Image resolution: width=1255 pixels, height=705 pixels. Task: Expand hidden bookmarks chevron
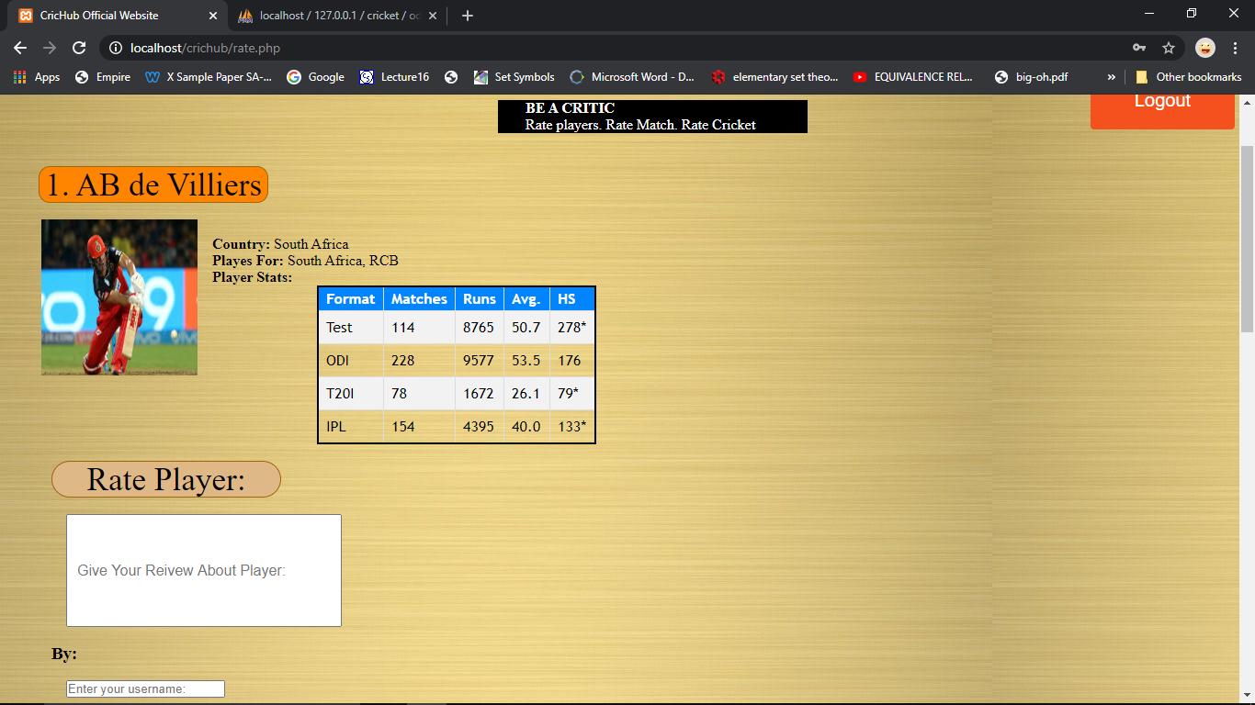click(x=1112, y=77)
